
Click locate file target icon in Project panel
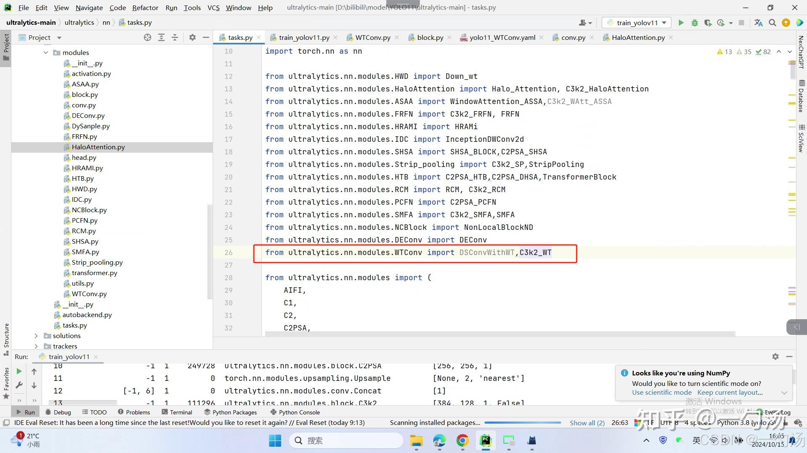(147, 37)
